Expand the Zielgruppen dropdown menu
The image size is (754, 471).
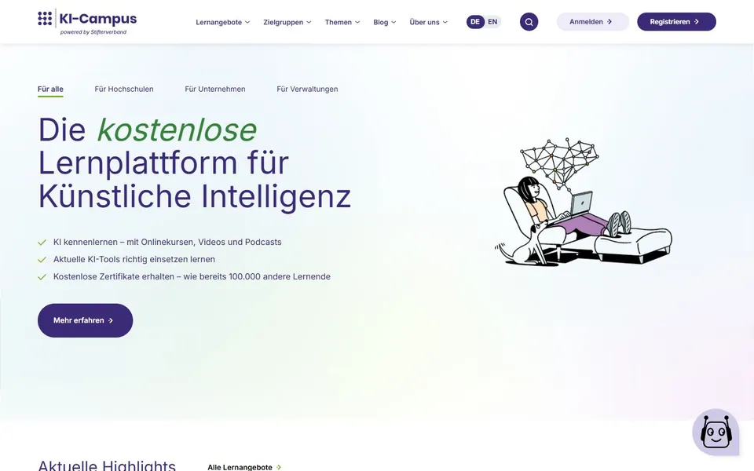(287, 22)
